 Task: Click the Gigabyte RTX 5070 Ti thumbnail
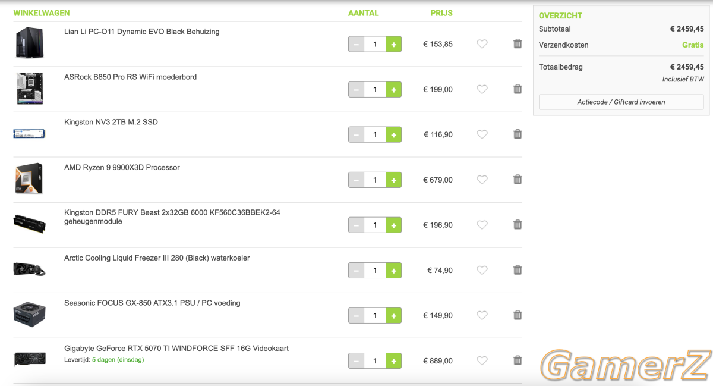(29, 359)
